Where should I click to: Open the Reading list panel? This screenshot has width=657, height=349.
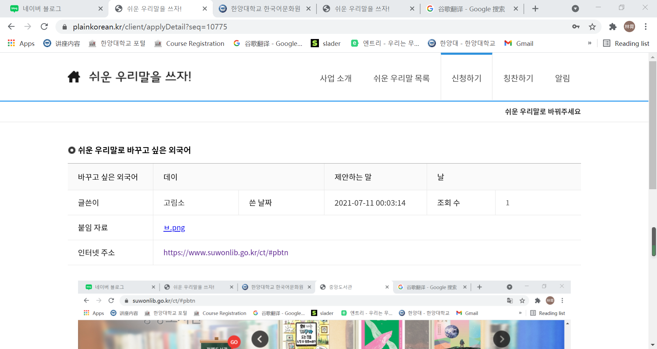(x=626, y=43)
